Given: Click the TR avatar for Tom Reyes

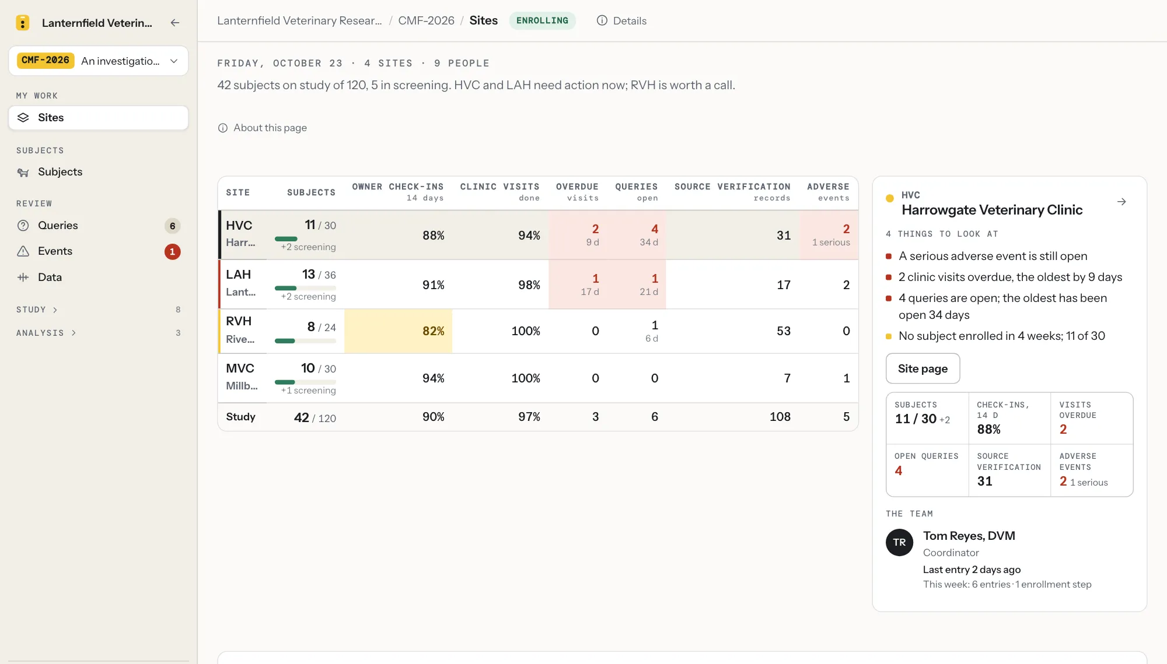Looking at the screenshot, I should 899,542.
